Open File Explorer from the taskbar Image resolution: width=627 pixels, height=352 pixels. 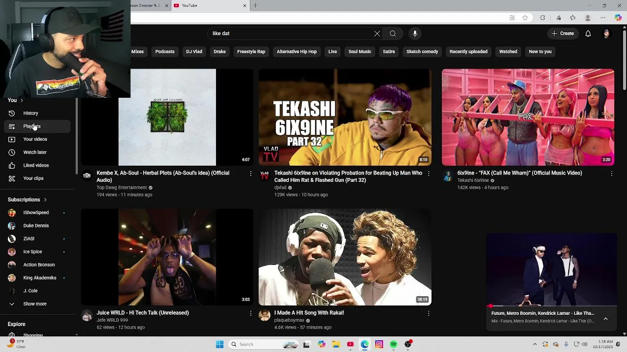point(336,344)
